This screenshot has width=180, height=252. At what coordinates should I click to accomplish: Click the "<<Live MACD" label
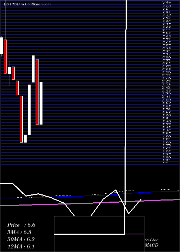point(152,243)
